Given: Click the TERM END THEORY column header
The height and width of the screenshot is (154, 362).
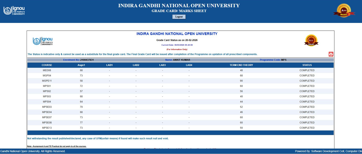Looking at the screenshot, I should click(241, 65).
